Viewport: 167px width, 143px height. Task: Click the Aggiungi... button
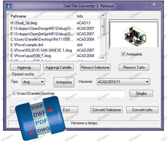(x=25, y=67)
